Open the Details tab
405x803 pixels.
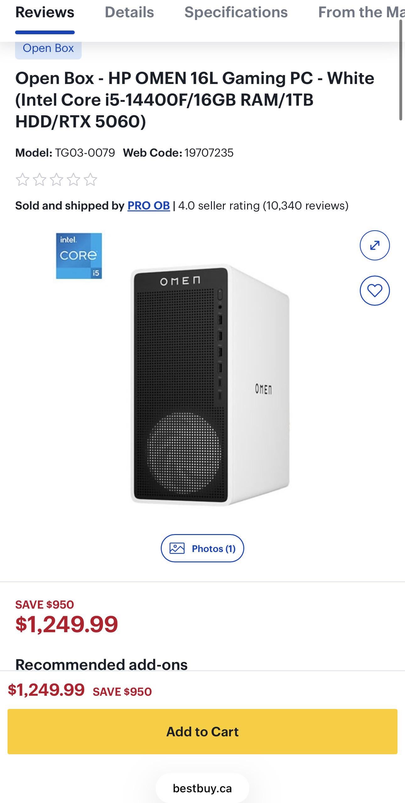129,13
